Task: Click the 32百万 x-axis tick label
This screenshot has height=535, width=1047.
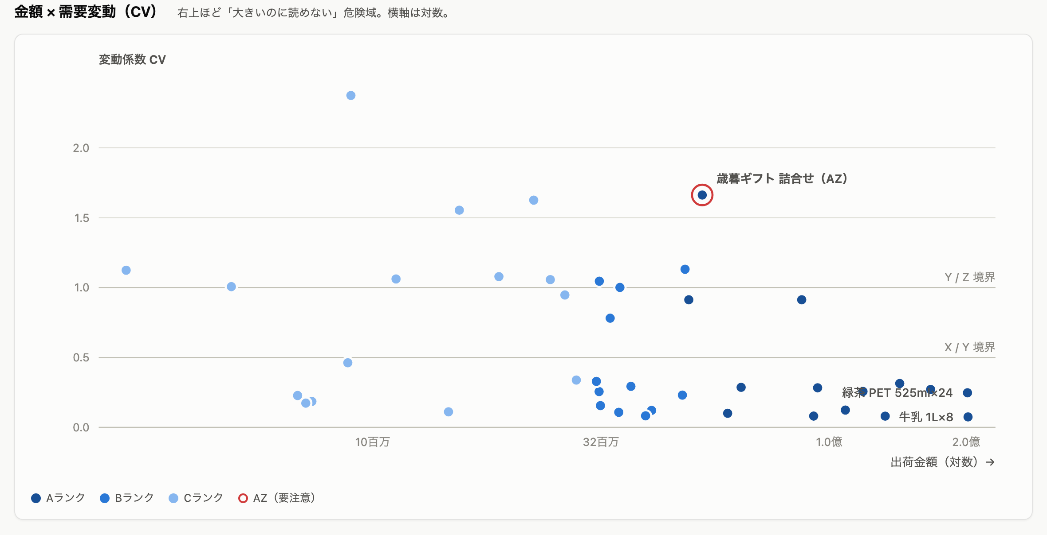Action: pos(601,442)
